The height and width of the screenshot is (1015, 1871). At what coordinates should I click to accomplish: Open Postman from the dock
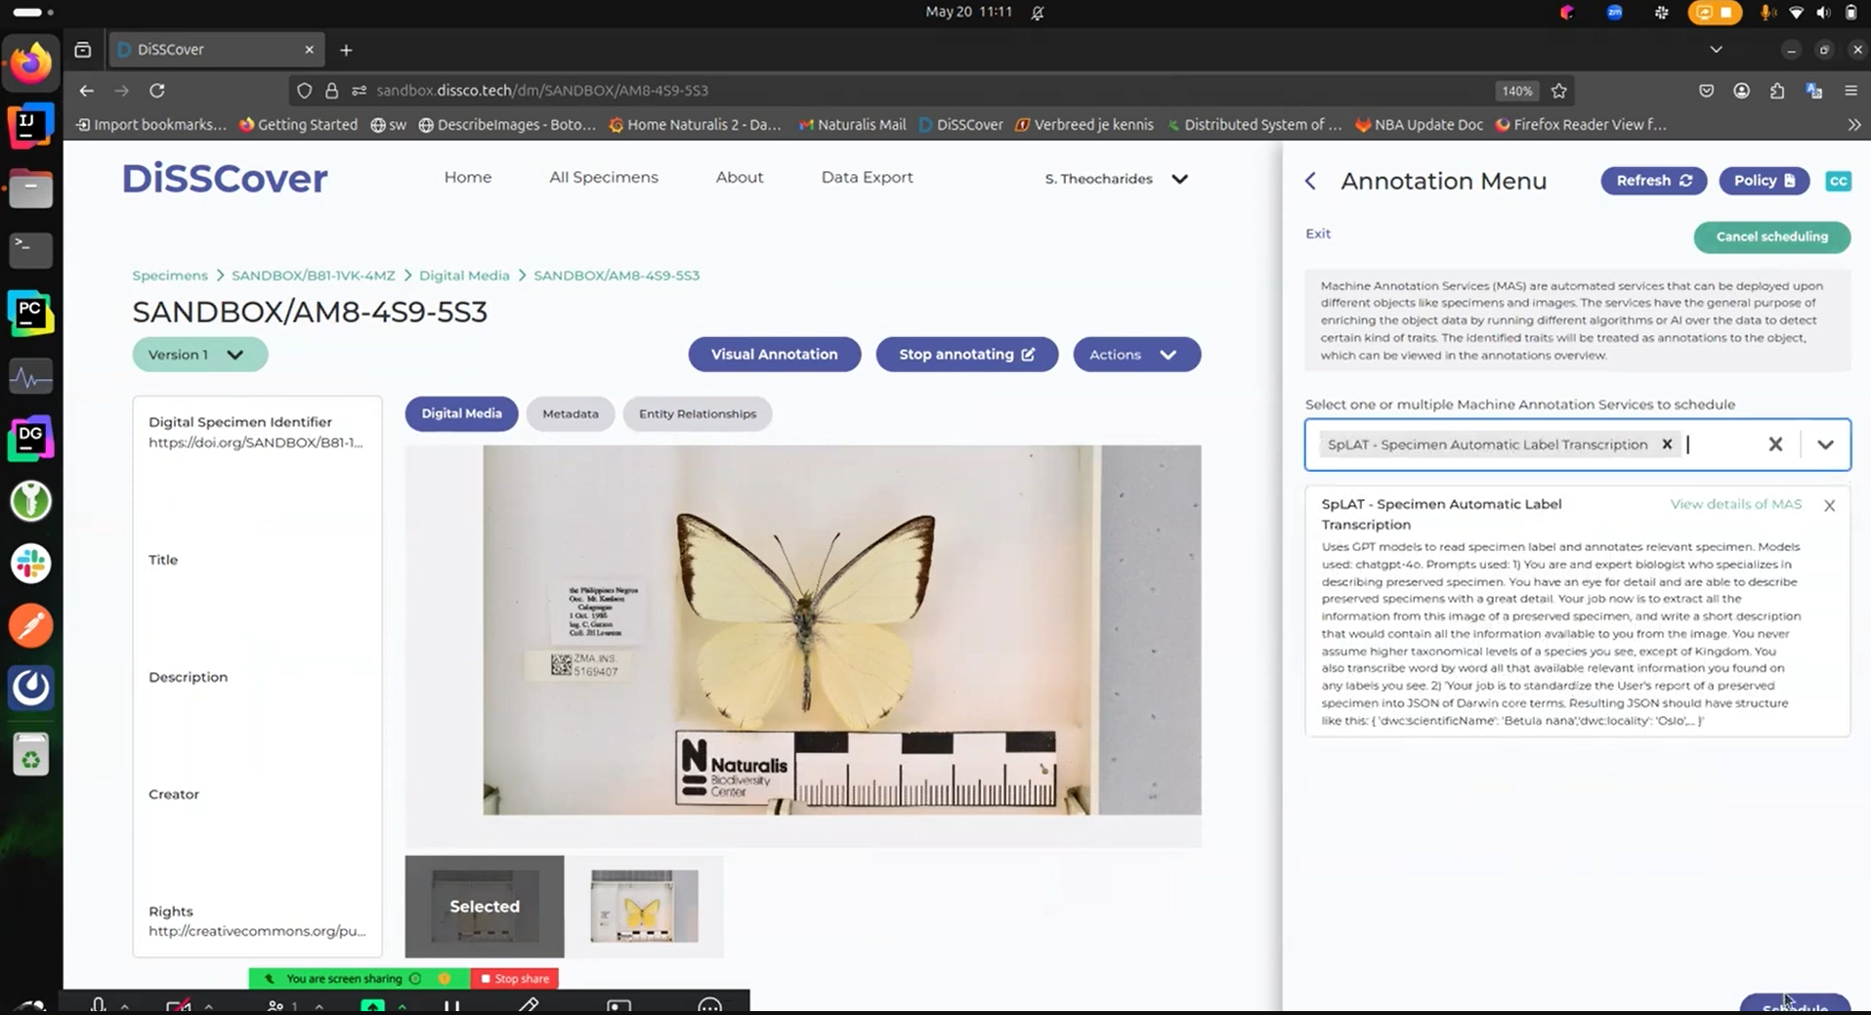(30, 626)
